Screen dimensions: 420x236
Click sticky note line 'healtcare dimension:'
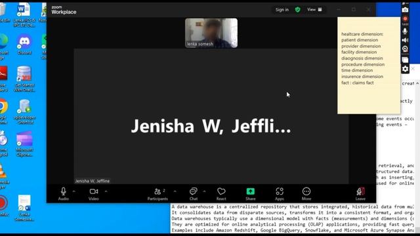(362, 34)
